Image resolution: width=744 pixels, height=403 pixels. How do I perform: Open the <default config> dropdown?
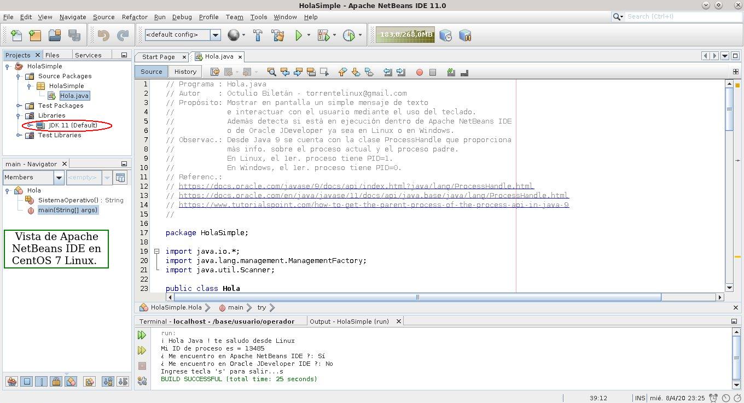216,35
